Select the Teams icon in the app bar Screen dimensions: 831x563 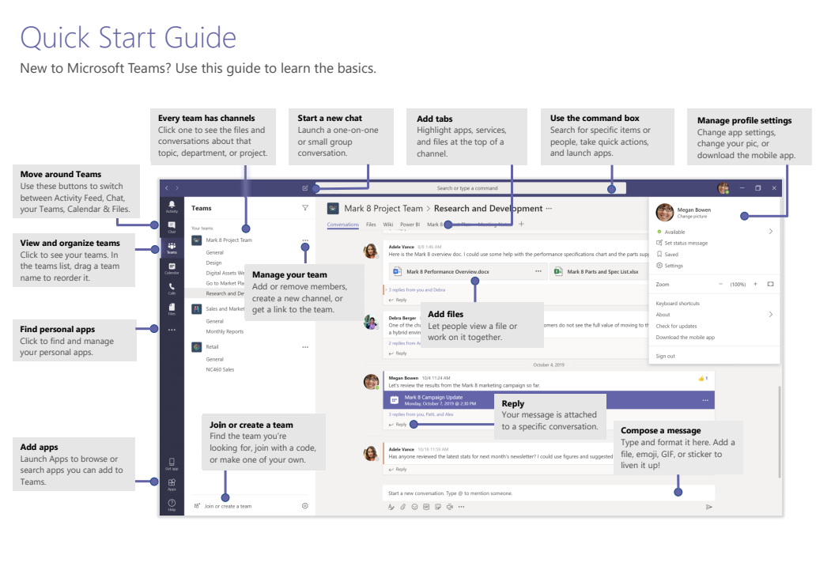click(x=172, y=247)
